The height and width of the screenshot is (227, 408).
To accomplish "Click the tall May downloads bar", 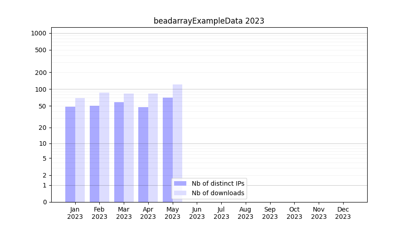I will click(177, 132).
